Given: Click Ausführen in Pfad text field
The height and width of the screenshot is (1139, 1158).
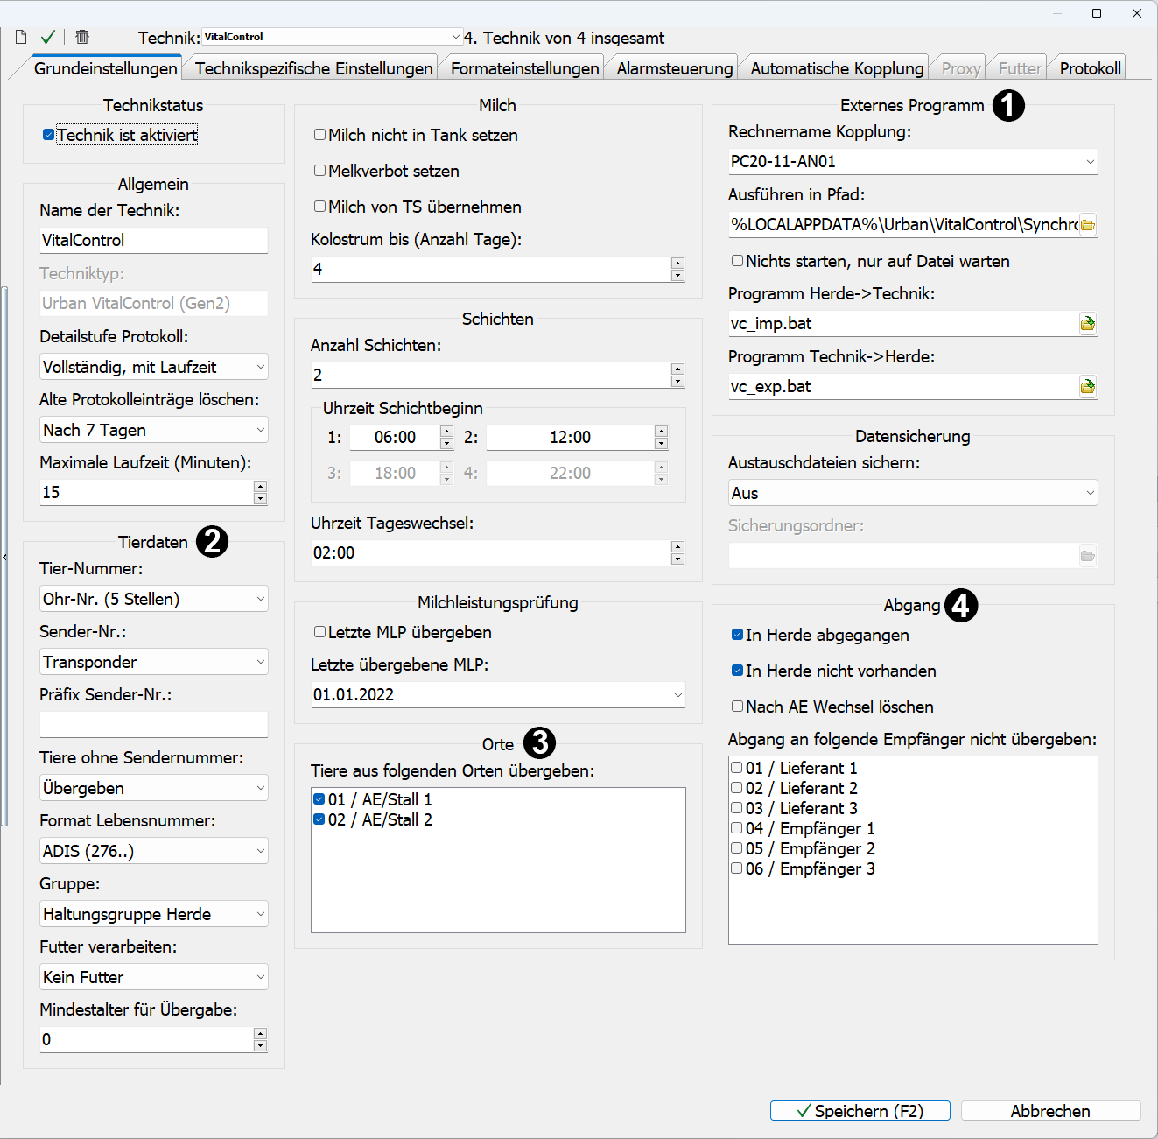Looking at the screenshot, I should 903,225.
